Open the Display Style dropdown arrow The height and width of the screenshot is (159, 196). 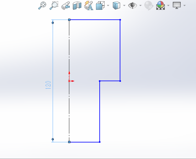click(x=124, y=6)
